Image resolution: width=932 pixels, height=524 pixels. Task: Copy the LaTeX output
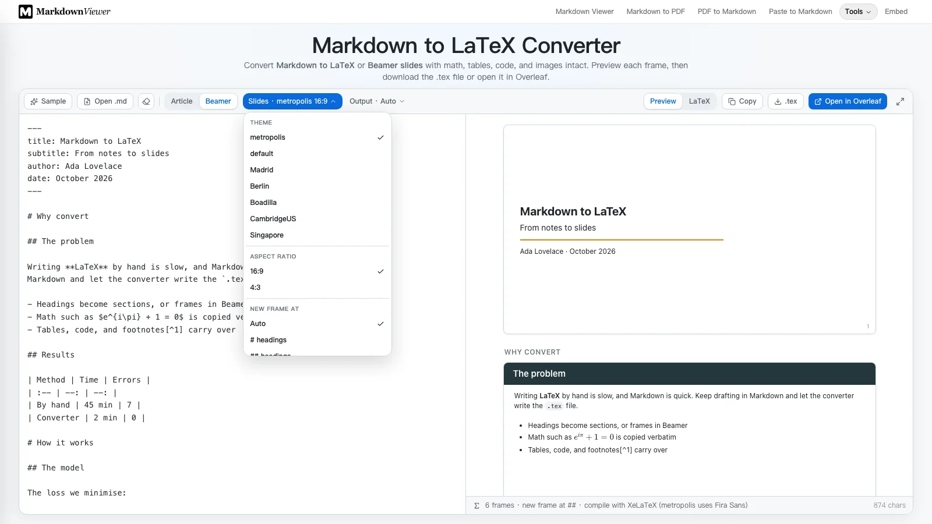742,101
